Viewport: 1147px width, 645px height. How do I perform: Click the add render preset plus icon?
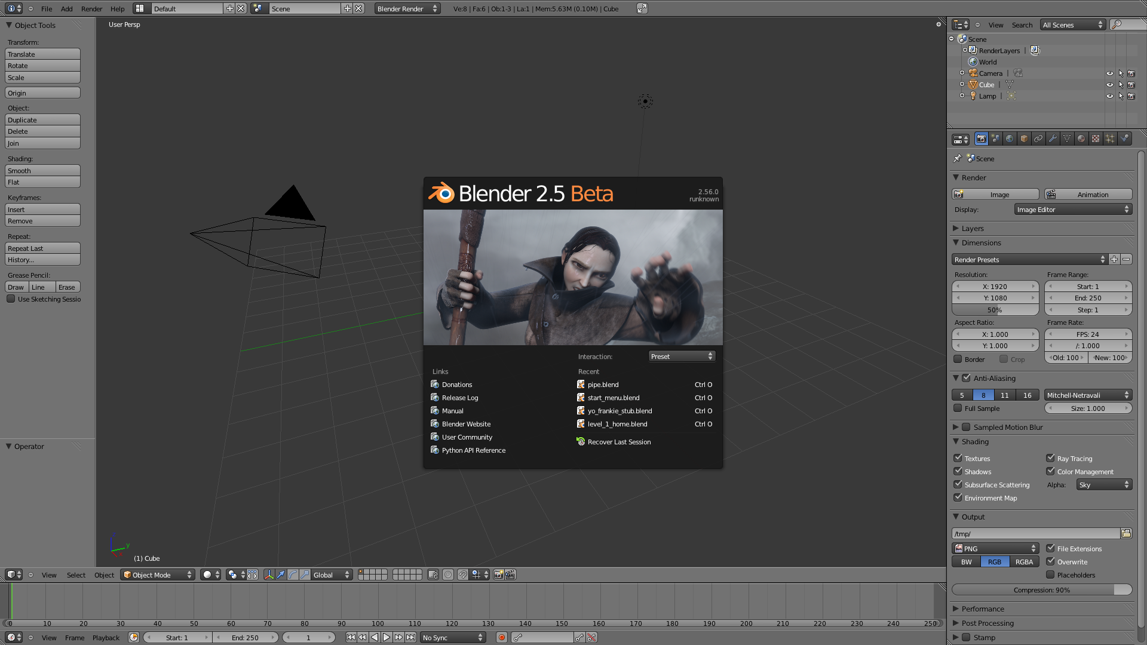pos(1114,259)
